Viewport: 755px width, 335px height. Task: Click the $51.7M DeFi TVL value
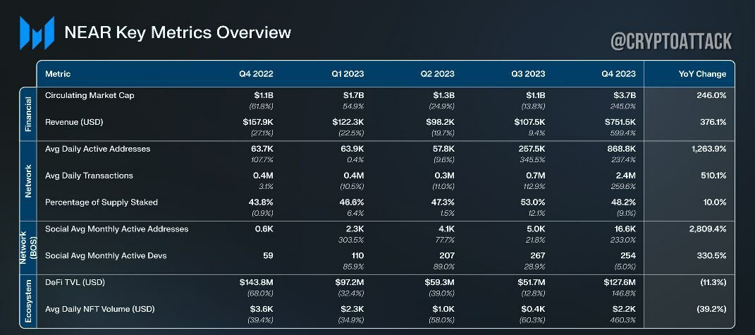(x=531, y=283)
